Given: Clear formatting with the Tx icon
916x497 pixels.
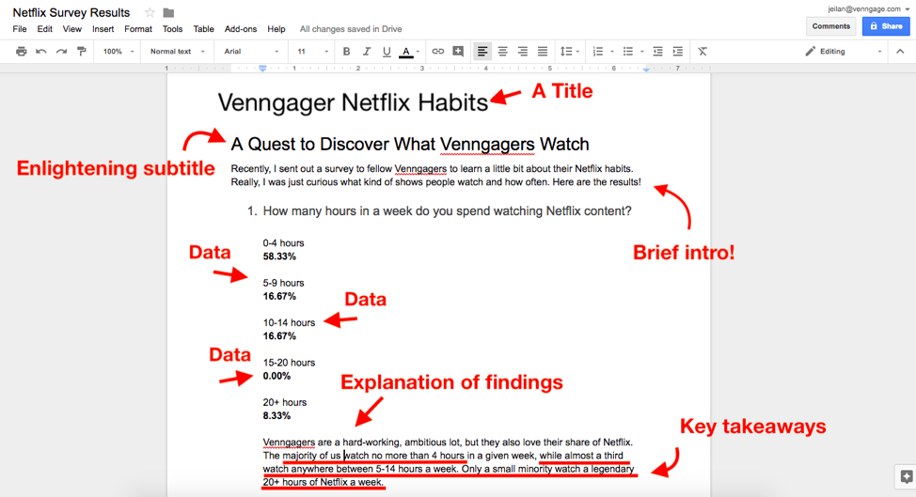Looking at the screenshot, I should [x=703, y=52].
